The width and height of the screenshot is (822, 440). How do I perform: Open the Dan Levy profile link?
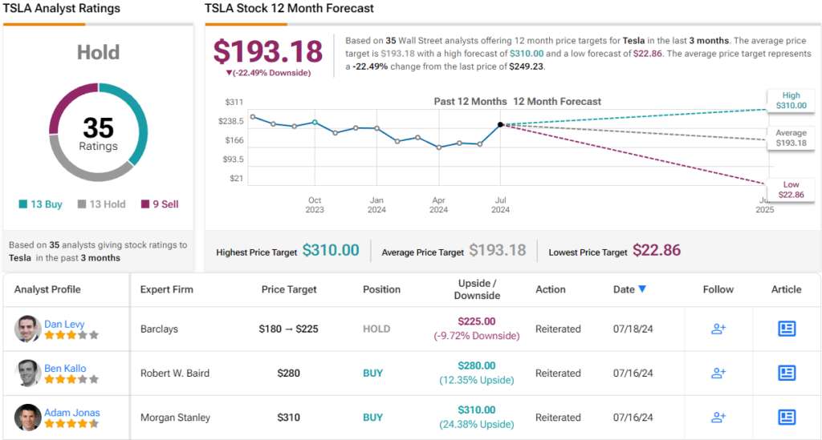(x=64, y=324)
